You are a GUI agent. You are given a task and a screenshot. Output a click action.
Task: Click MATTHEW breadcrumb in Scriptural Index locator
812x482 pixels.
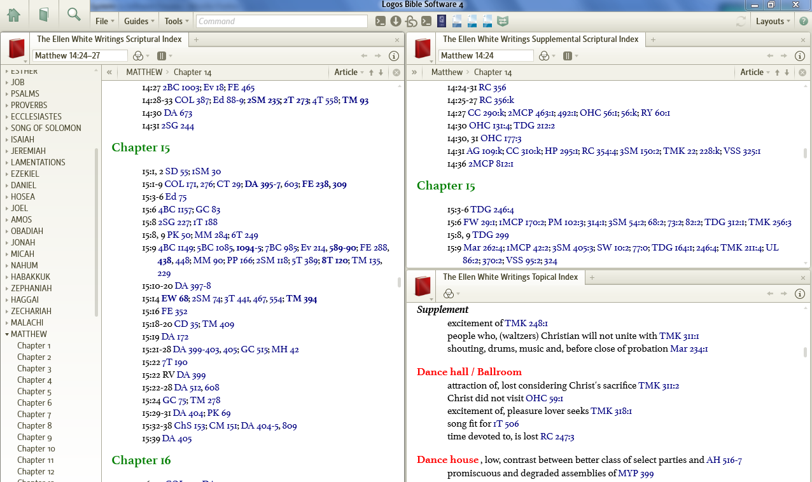[x=144, y=72]
